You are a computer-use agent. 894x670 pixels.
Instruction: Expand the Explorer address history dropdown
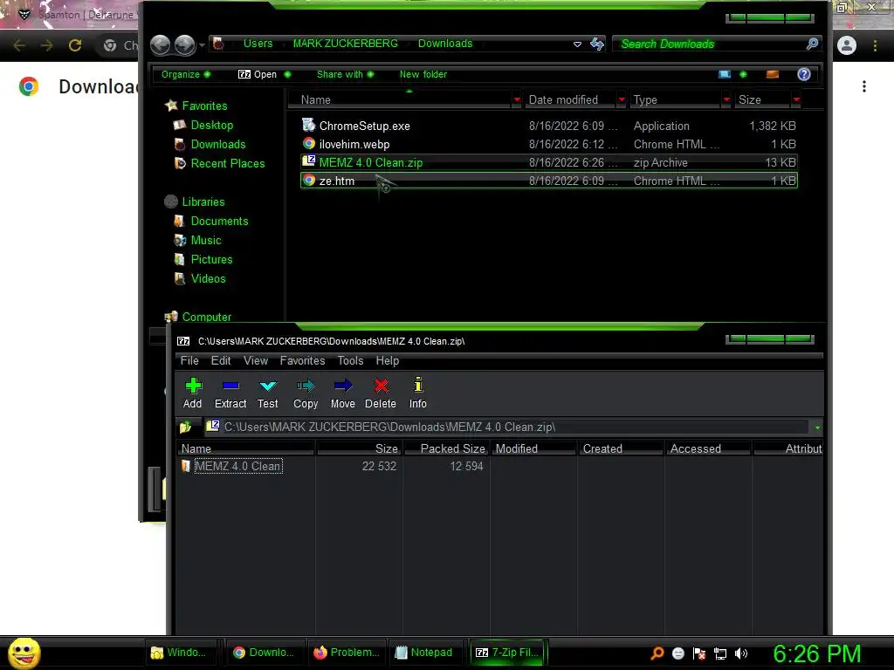(x=577, y=44)
